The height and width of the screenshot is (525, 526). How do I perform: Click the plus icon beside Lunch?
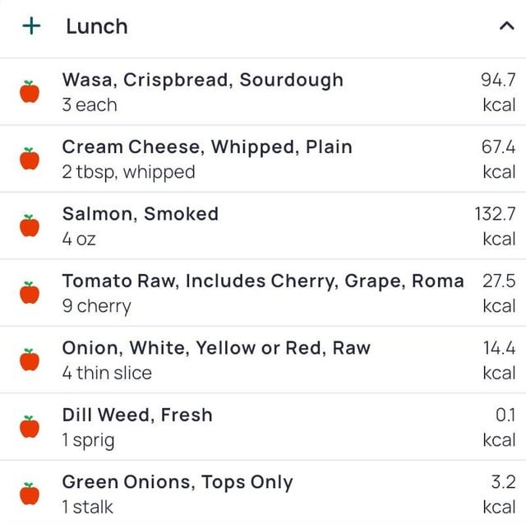point(31,26)
